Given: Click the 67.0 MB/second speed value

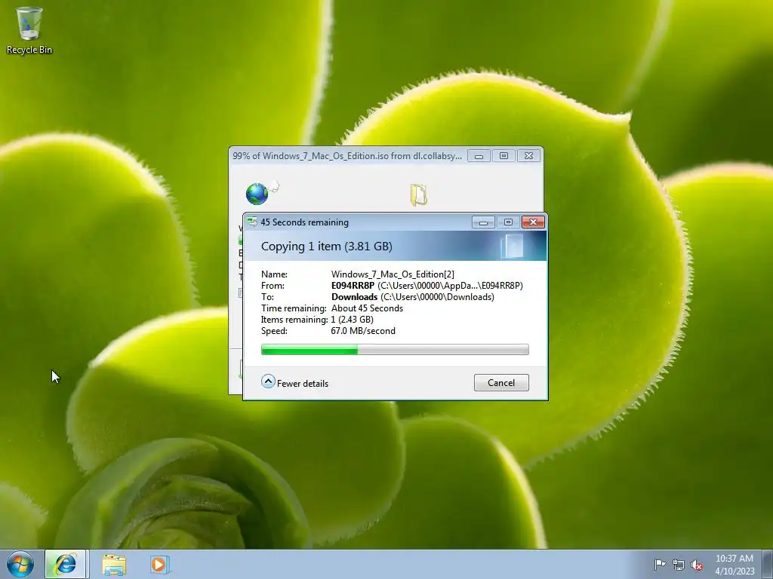Looking at the screenshot, I should (x=363, y=331).
